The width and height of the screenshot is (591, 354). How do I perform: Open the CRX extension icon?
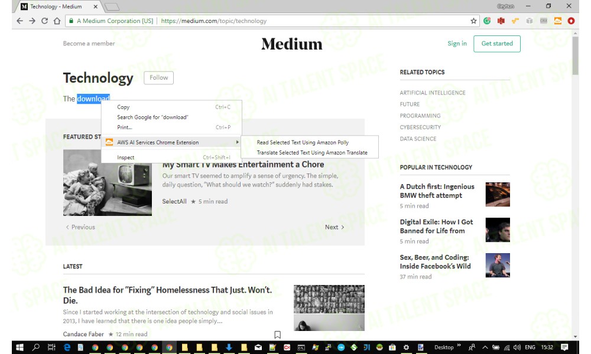point(544,21)
